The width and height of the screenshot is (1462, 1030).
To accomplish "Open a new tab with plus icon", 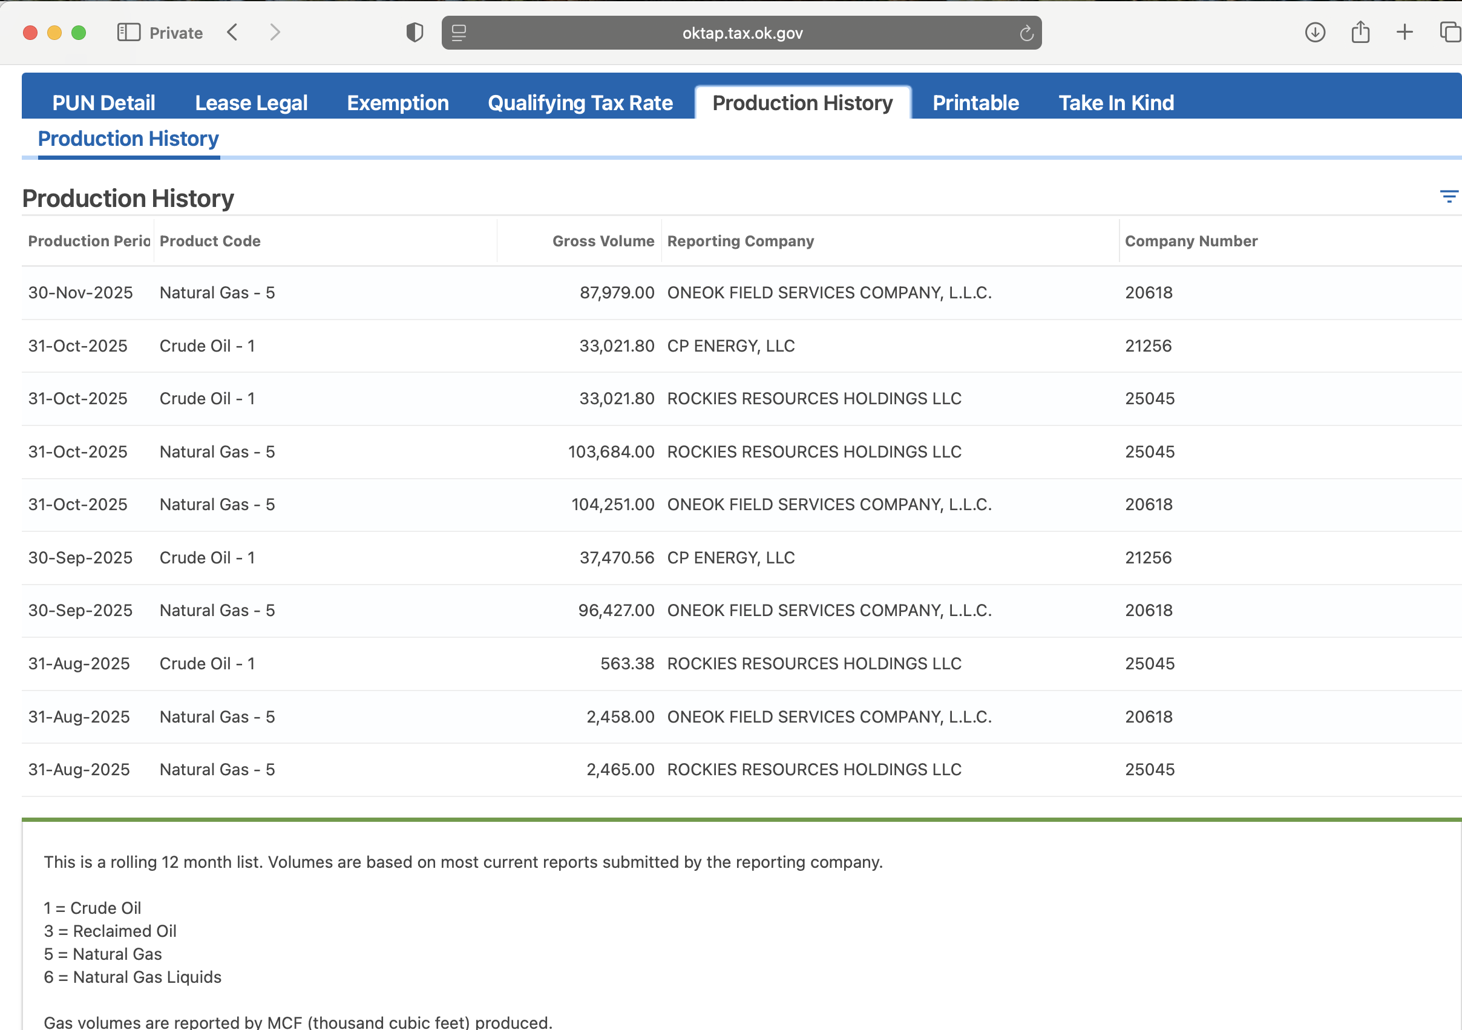I will (x=1405, y=33).
